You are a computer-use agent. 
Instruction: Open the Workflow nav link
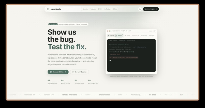pyautogui.click(x=85, y=9)
